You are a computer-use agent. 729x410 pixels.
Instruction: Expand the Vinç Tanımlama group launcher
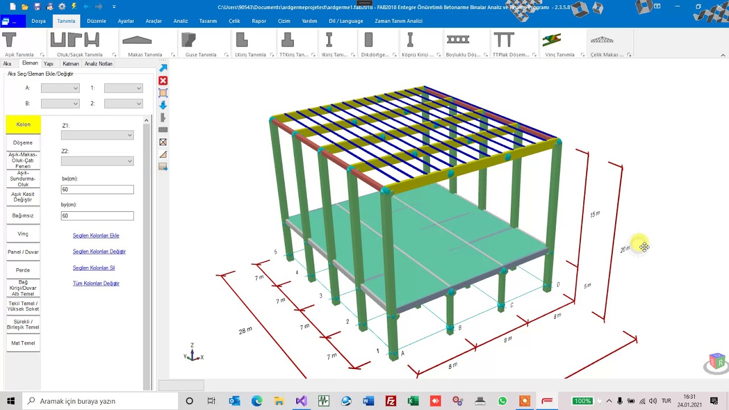pyautogui.click(x=581, y=55)
